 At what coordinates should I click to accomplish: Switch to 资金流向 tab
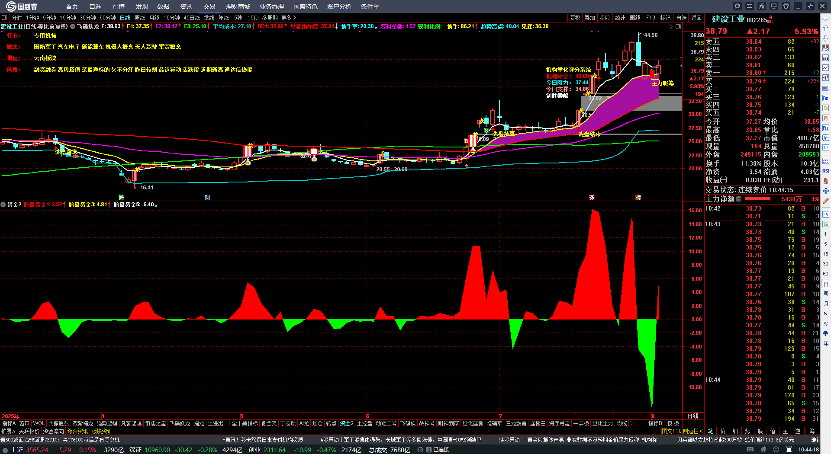[x=54, y=431]
